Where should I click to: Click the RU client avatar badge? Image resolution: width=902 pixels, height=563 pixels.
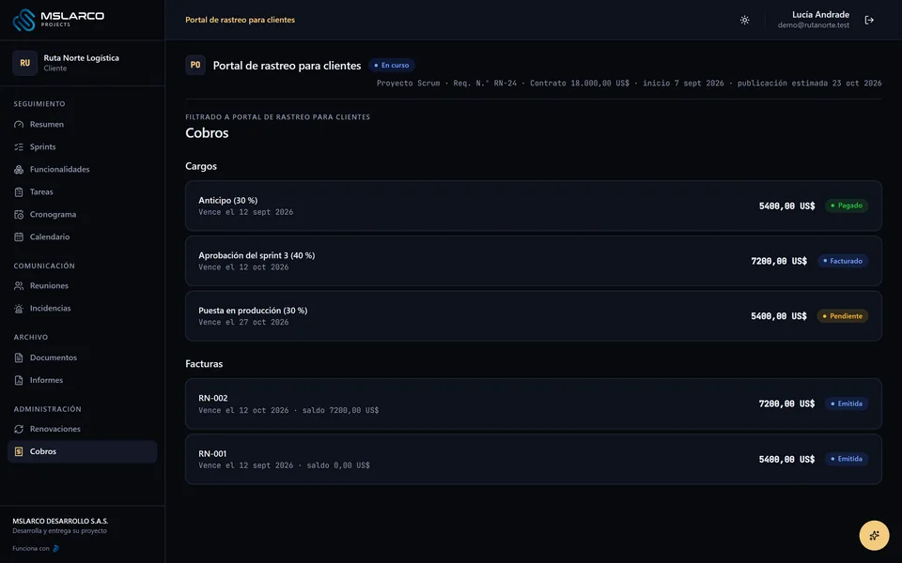point(24,63)
